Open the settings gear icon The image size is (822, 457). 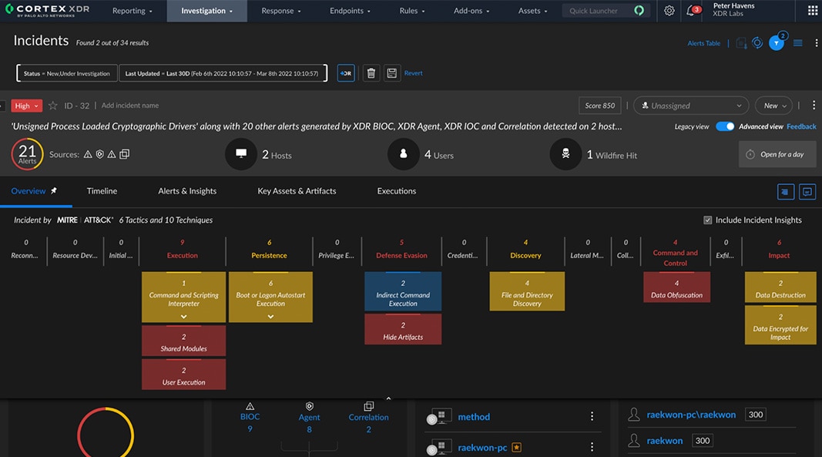click(669, 11)
